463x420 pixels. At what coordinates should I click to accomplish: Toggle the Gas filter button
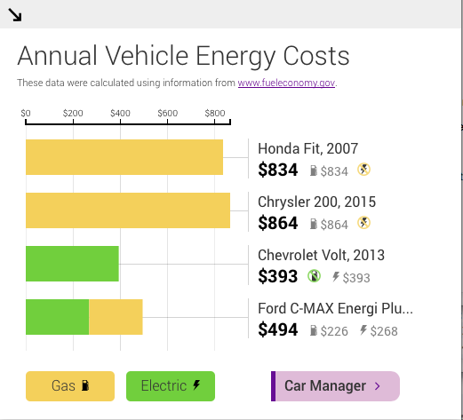[70, 386]
